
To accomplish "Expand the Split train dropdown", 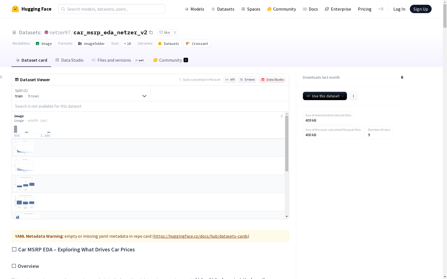I will coord(81,93).
